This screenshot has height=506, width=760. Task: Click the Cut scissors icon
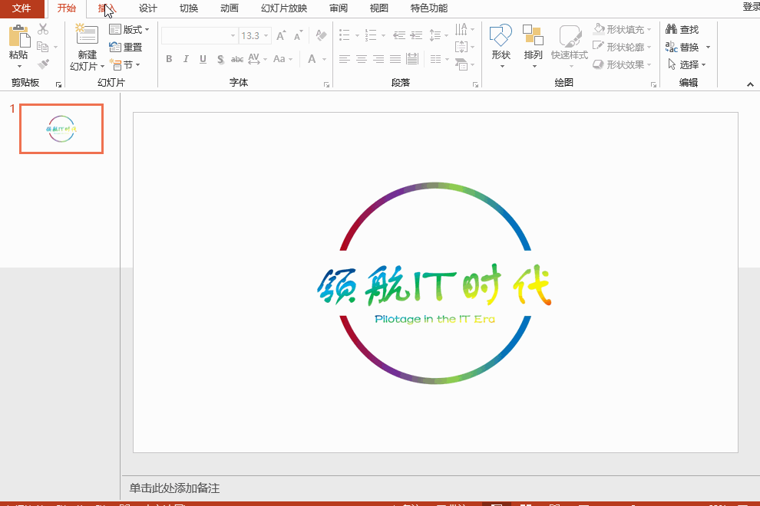coord(43,29)
